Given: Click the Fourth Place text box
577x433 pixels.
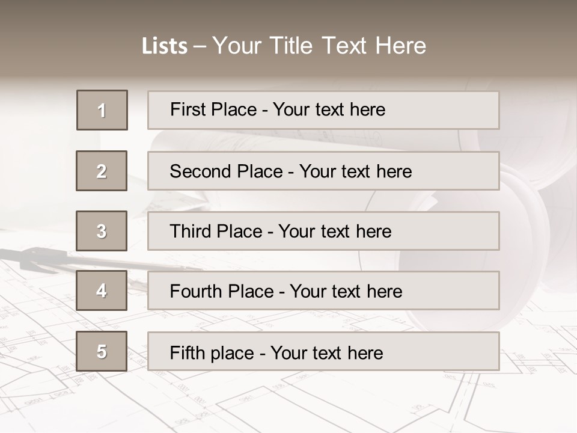Looking at the screenshot, I should coord(323,290).
